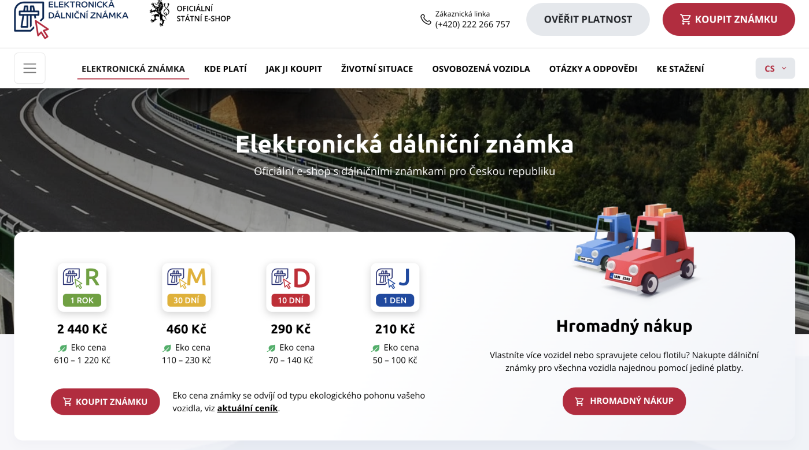Image resolution: width=809 pixels, height=450 pixels.
Task: Open the hamburger menu
Action: [29, 68]
